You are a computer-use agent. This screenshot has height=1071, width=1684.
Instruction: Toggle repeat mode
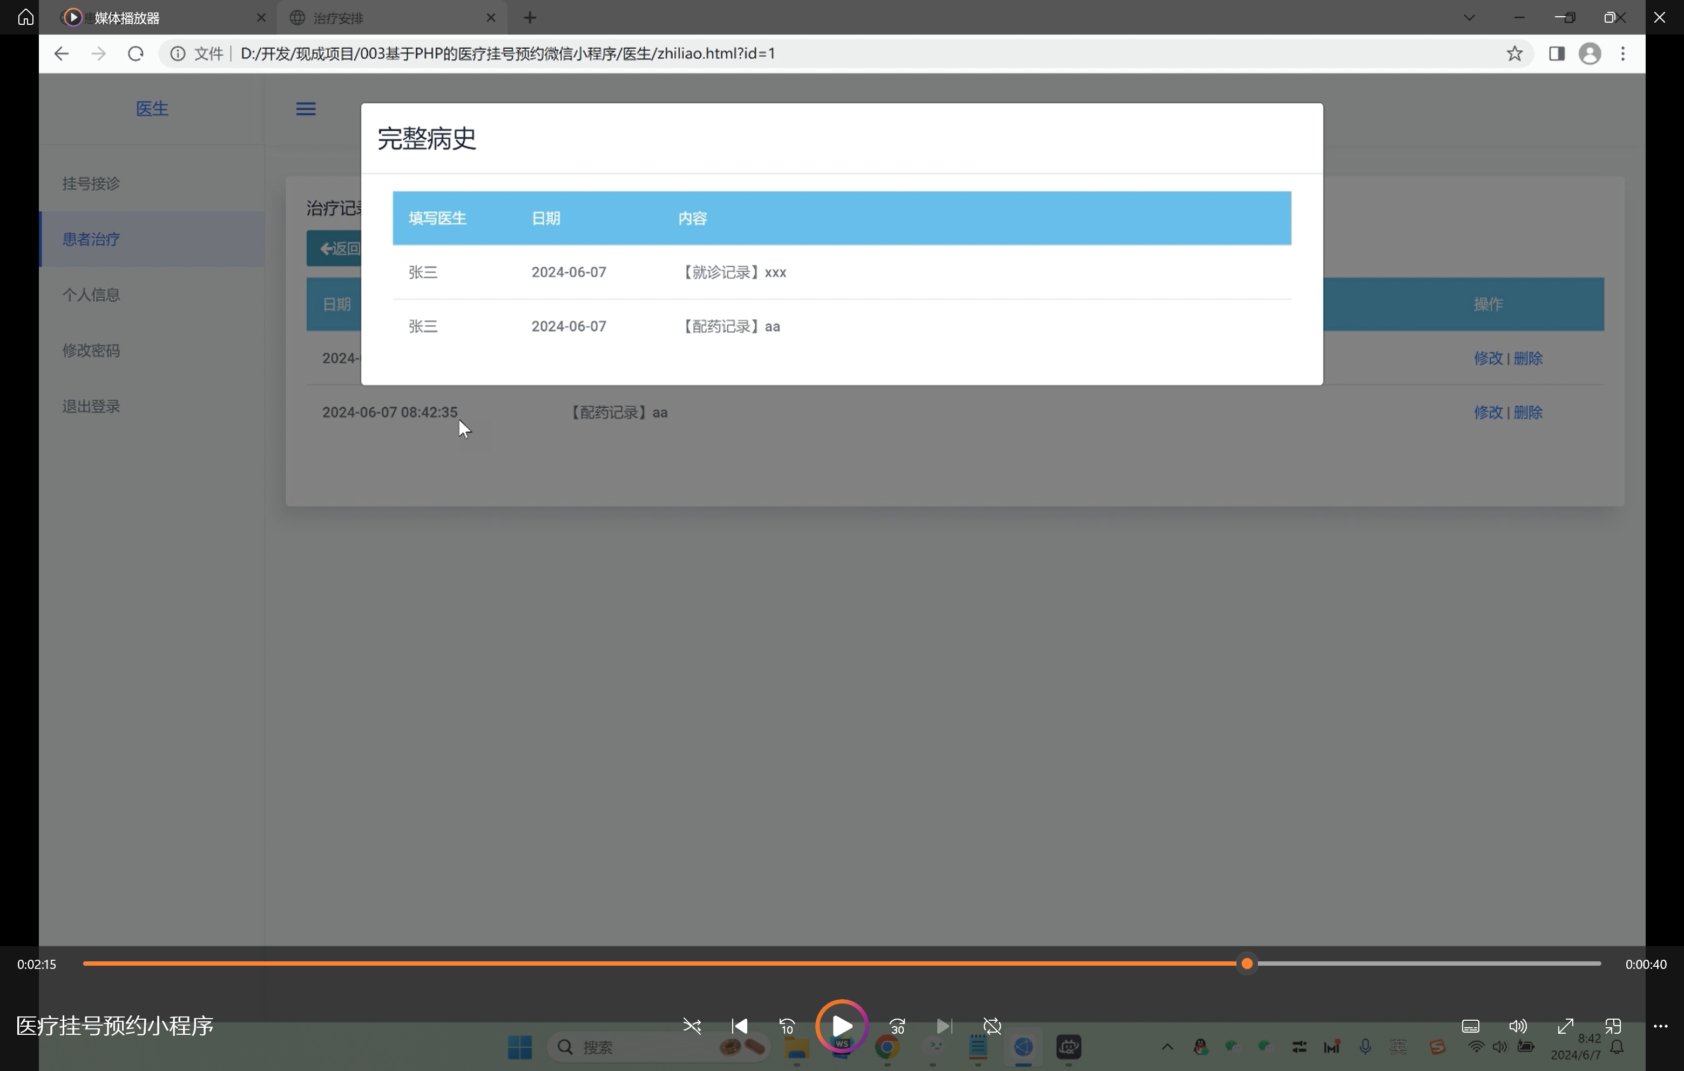[x=992, y=1026]
